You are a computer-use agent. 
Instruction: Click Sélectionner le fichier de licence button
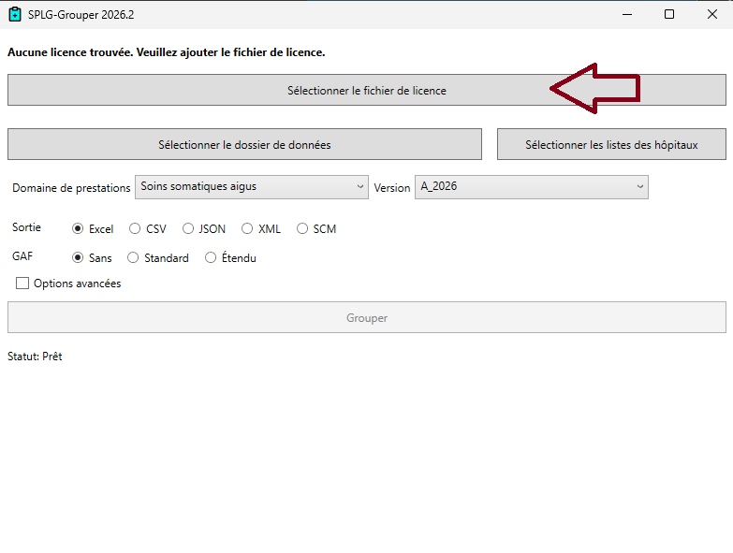[367, 90]
